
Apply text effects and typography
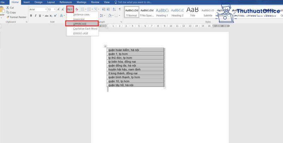point(61,15)
